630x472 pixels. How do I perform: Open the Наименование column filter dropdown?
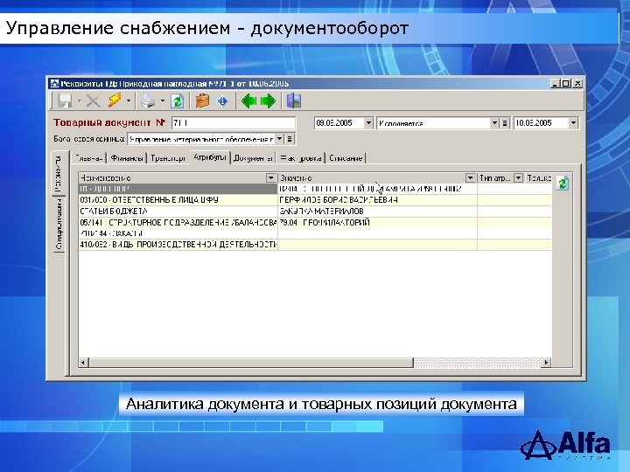coord(271,177)
